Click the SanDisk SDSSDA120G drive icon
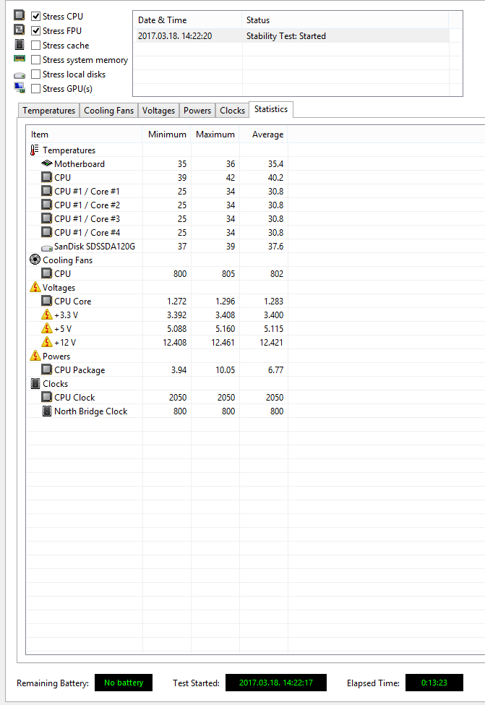Screen dimensions: 485x705 click(47, 248)
